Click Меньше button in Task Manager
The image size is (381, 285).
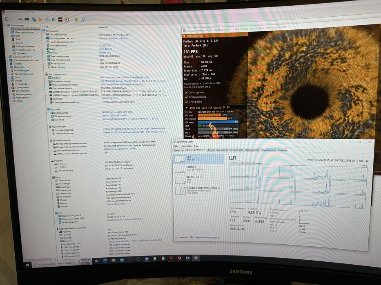click(x=181, y=237)
